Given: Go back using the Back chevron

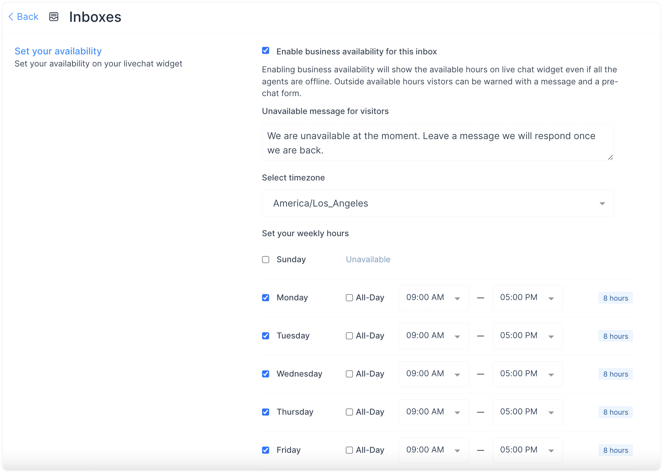Looking at the screenshot, I should coord(11,17).
